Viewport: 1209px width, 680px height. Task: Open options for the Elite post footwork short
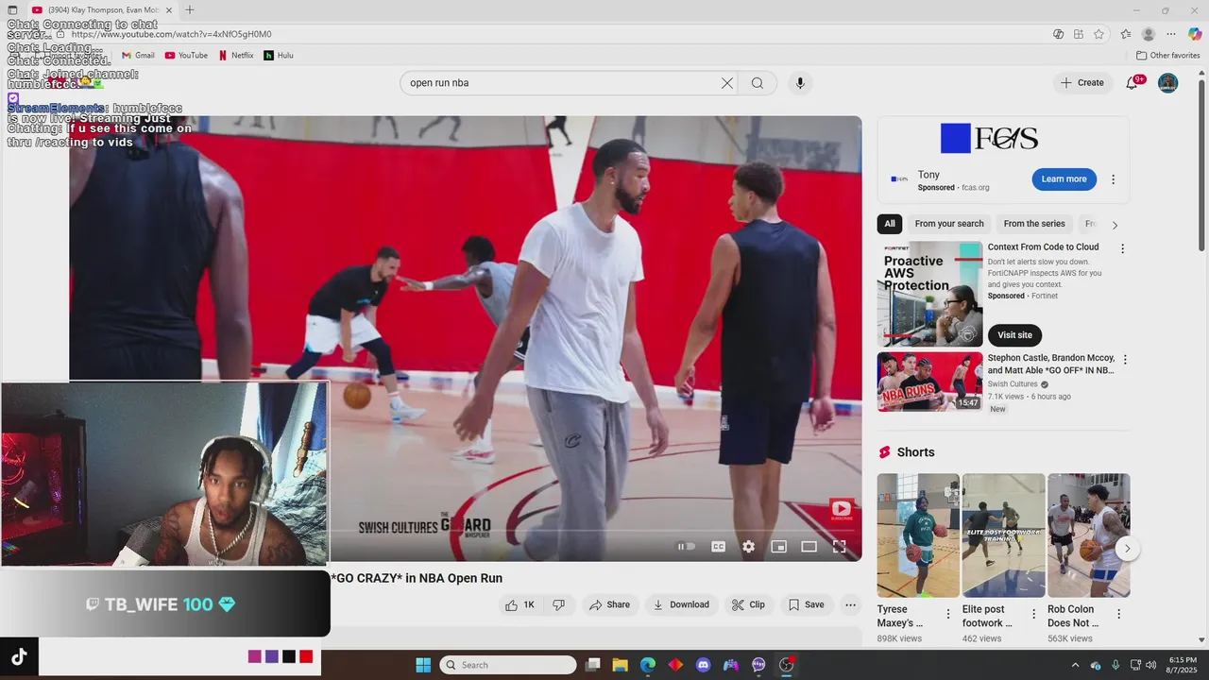click(x=1033, y=614)
